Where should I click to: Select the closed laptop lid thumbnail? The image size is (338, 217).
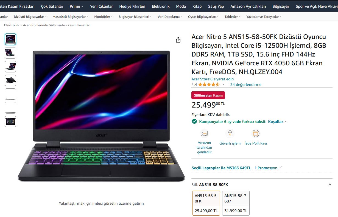point(10,80)
